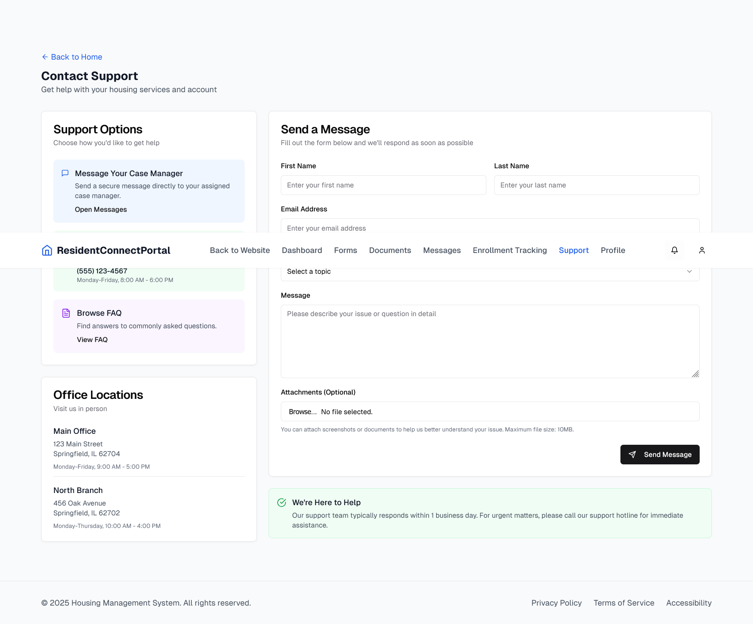Click the Browse FAQ document icon

point(66,313)
